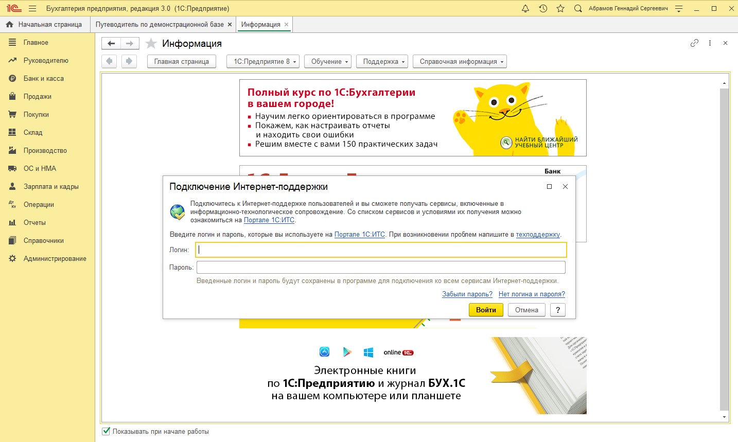
Task: Add Информация page to favorites star
Action: (x=151, y=44)
